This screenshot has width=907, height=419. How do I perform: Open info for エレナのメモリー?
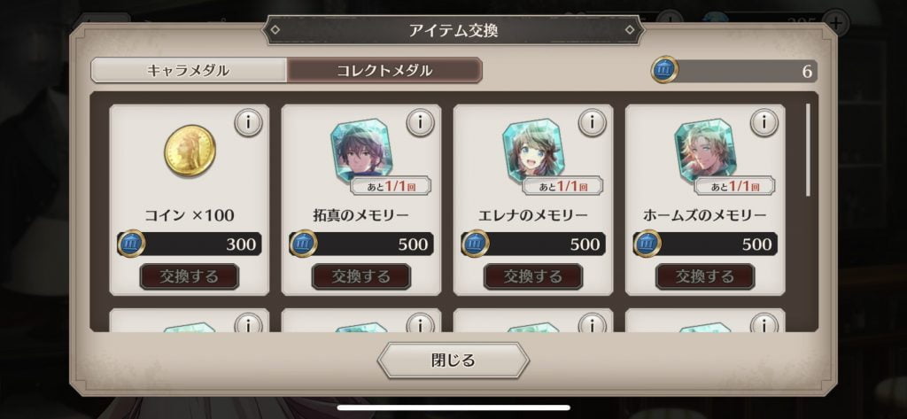coord(592,123)
